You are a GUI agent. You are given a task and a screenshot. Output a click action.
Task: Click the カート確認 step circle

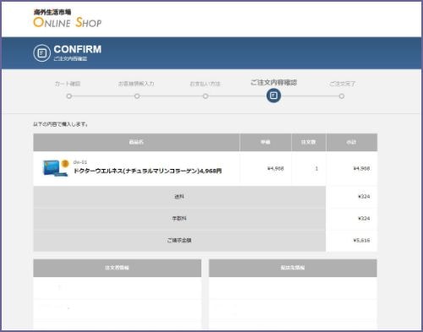click(x=69, y=96)
